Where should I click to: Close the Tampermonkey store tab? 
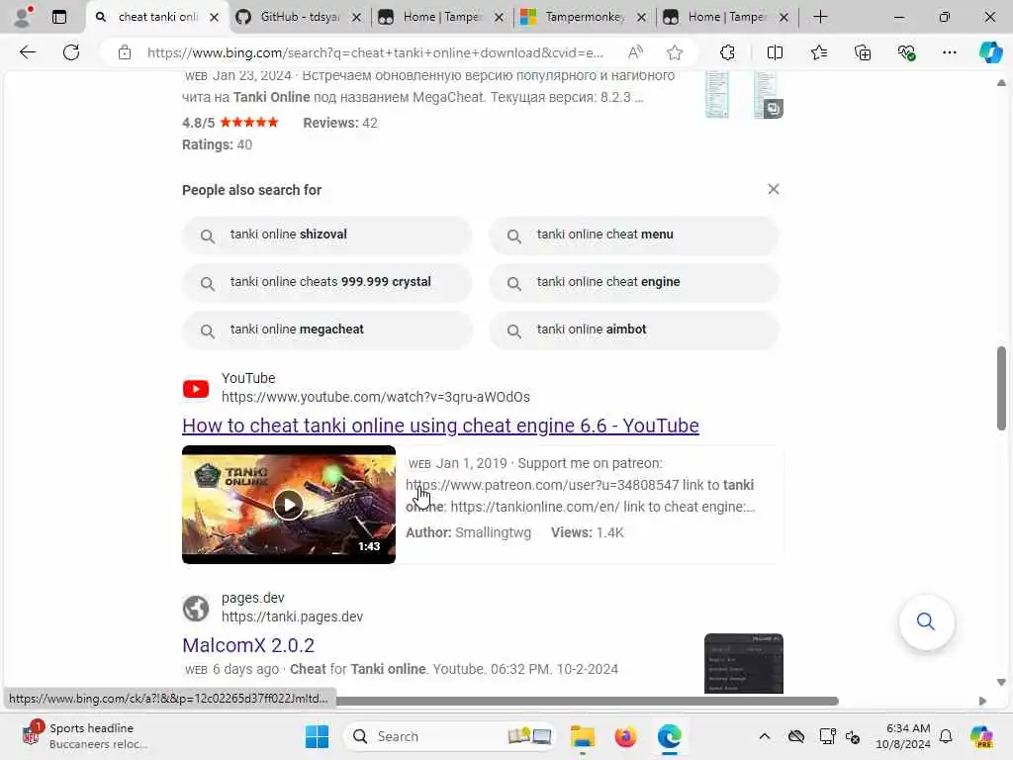[x=641, y=18]
